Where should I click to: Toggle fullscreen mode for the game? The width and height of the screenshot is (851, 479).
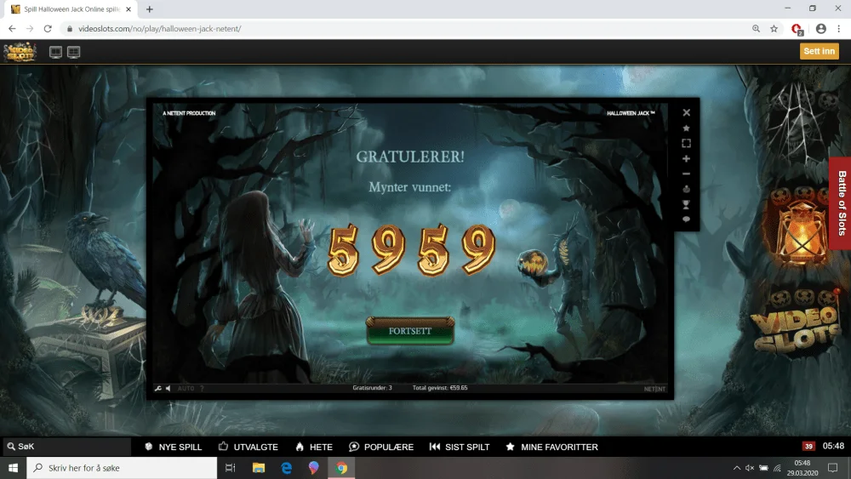click(686, 143)
